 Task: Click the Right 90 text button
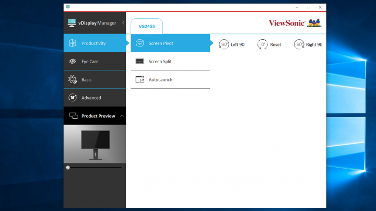[x=314, y=44]
